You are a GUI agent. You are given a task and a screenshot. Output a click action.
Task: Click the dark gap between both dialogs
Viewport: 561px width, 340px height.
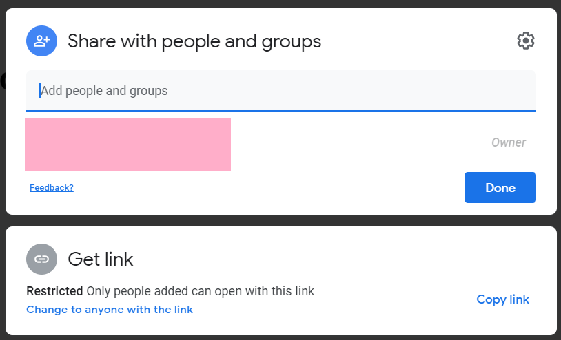[280, 220]
